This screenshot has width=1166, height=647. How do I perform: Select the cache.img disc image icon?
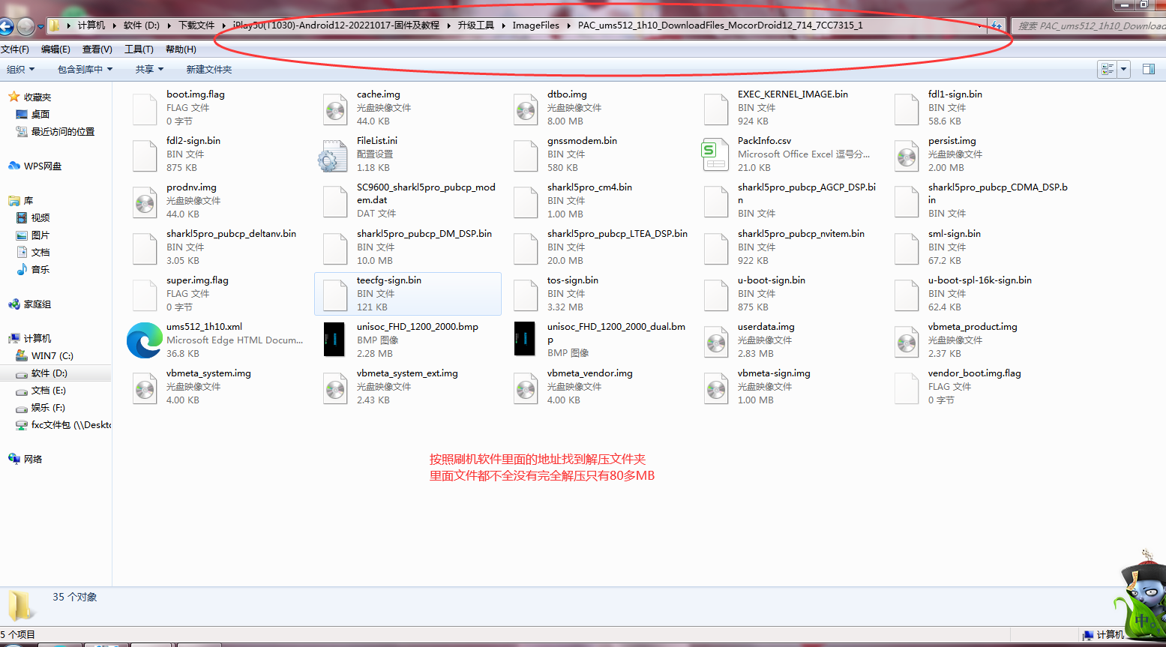[x=334, y=109]
